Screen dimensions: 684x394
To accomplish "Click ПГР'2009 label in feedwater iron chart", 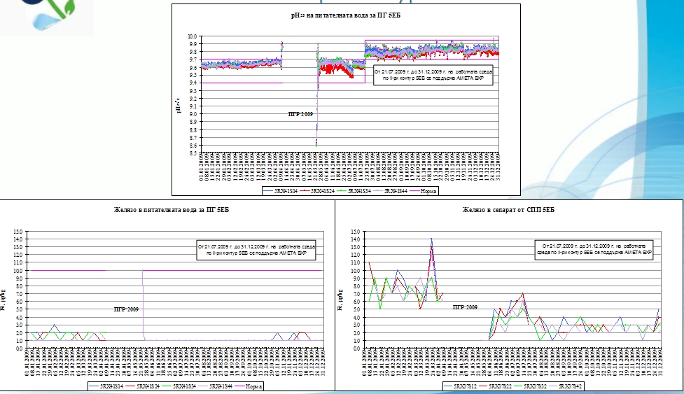I will pos(127,308).
